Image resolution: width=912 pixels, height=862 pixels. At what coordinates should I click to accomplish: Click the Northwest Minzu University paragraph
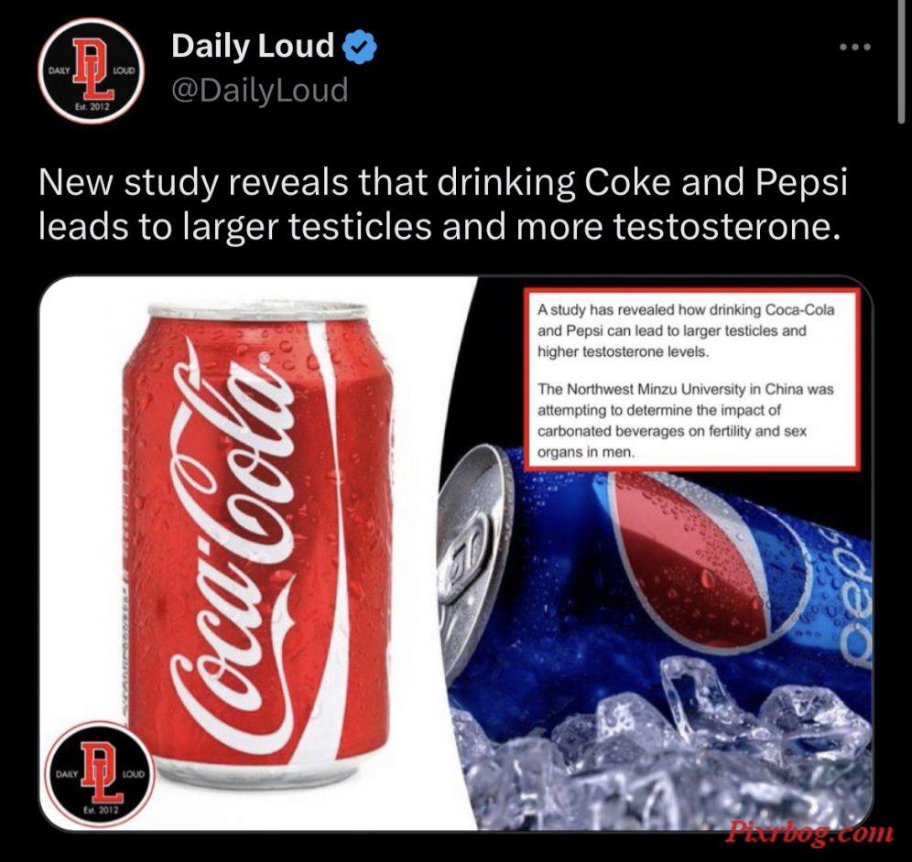tap(686, 420)
